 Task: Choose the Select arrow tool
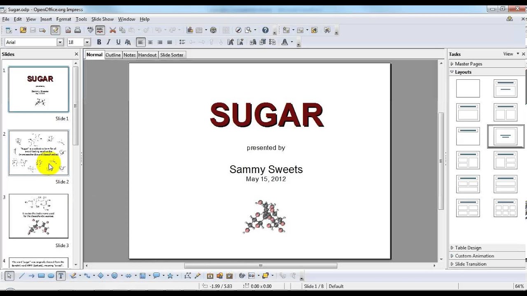(9, 276)
